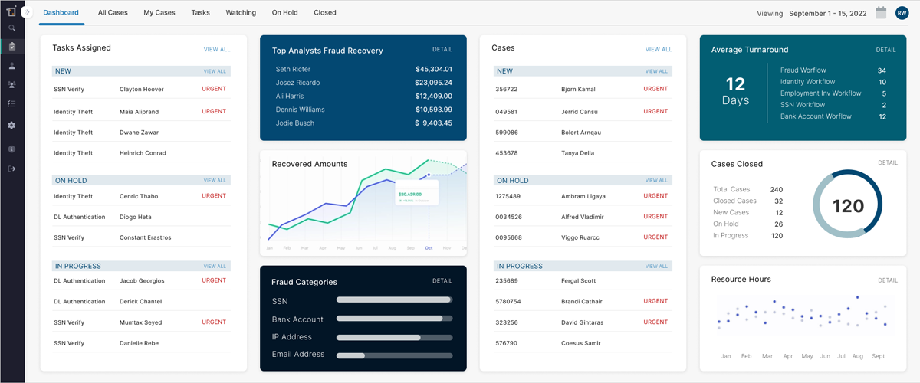Viewport: 920px width, 383px height.
Task: Click the SSN fraud category progress bar
Action: pos(394,301)
